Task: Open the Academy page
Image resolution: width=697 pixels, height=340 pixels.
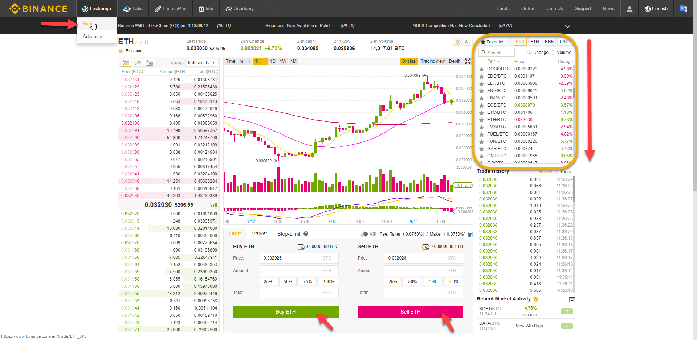Action: pos(240,9)
